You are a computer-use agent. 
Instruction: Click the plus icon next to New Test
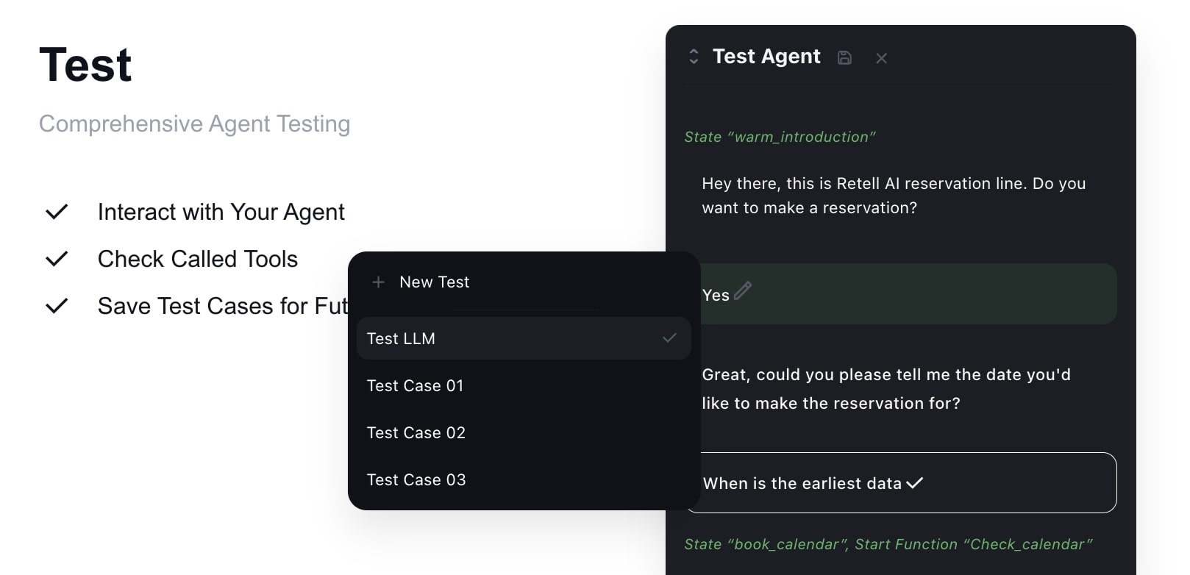coord(379,282)
